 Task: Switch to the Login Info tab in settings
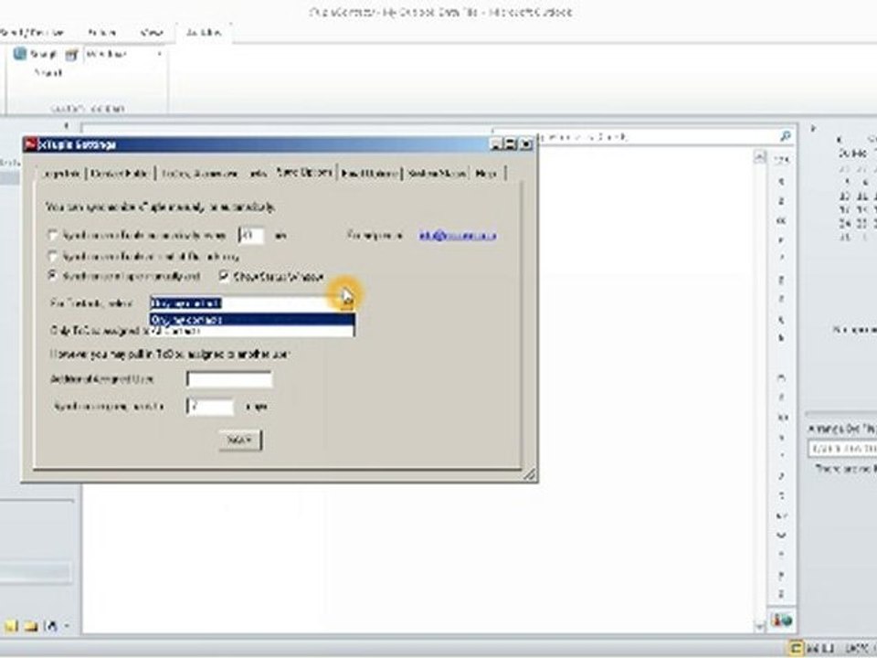point(60,174)
